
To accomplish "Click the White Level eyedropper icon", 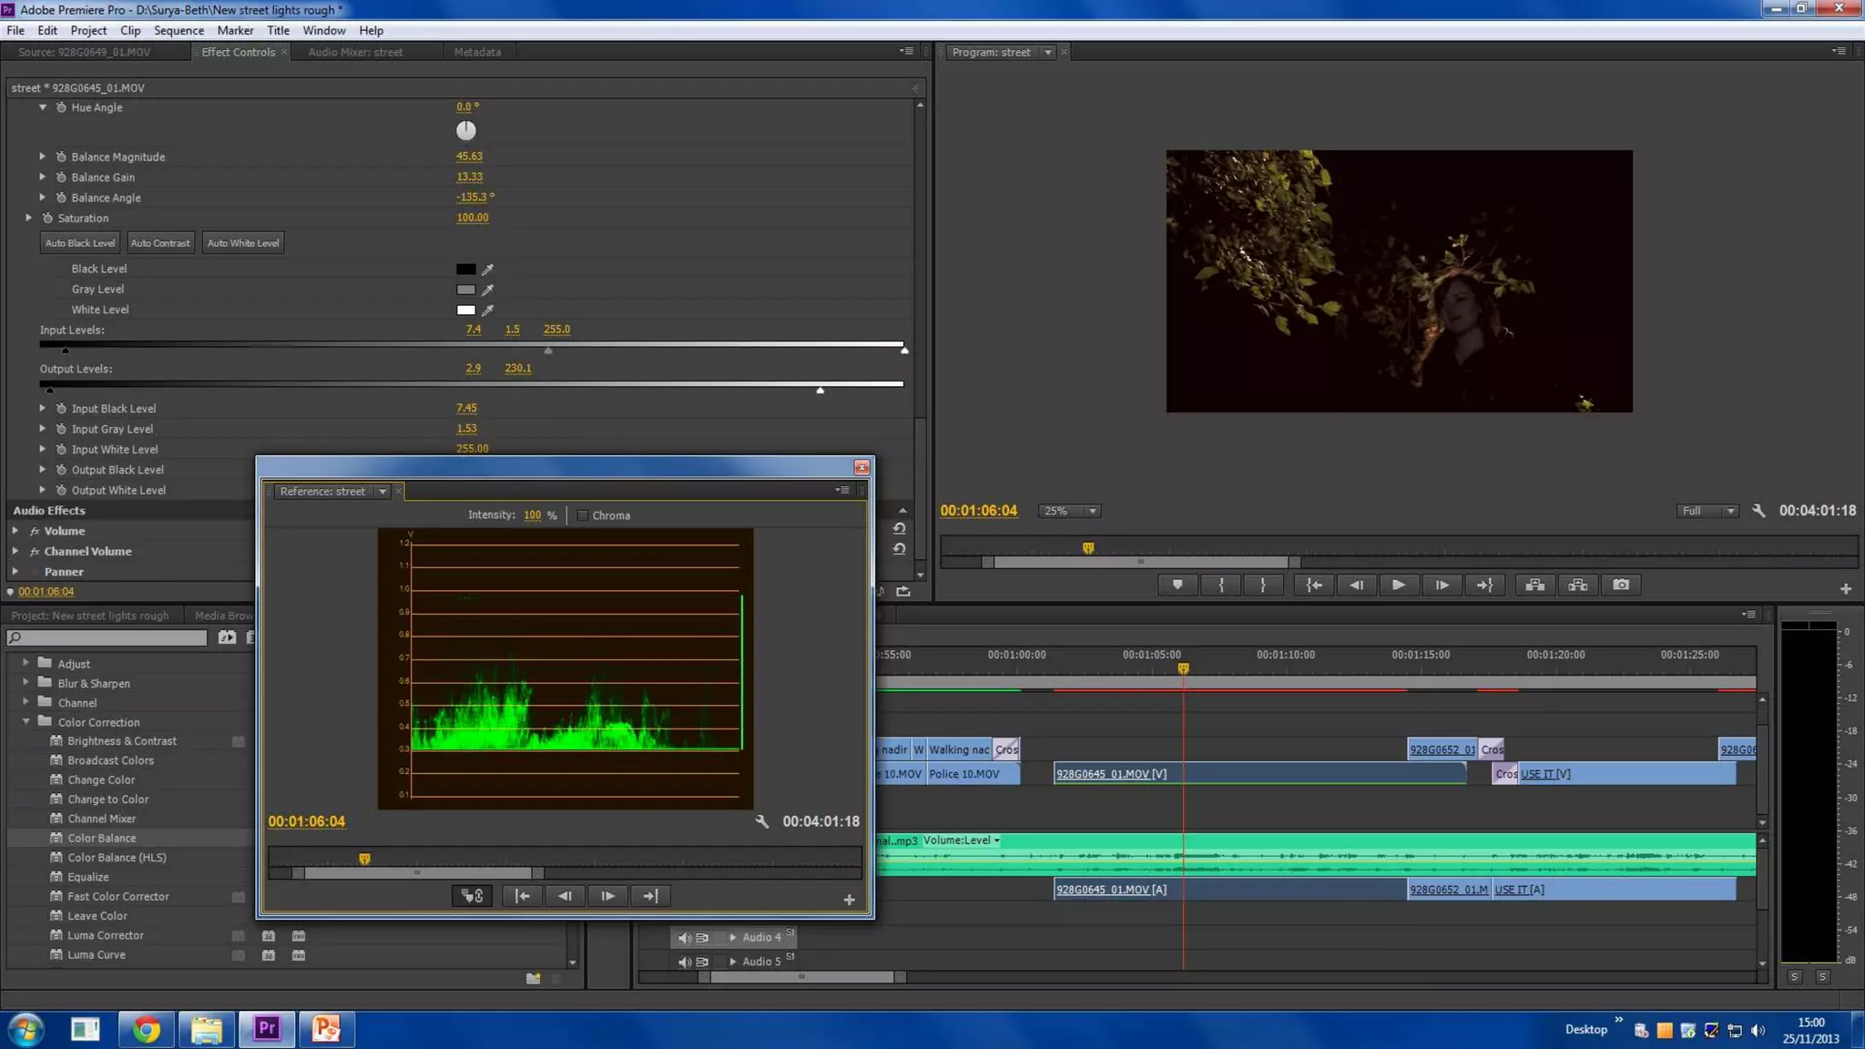I will [x=488, y=311].
